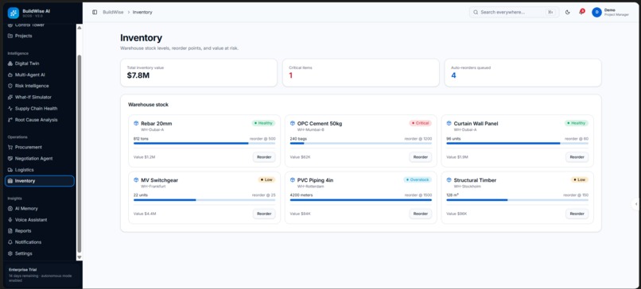
Task: Click the Reports sidebar icon
Action: click(10, 231)
